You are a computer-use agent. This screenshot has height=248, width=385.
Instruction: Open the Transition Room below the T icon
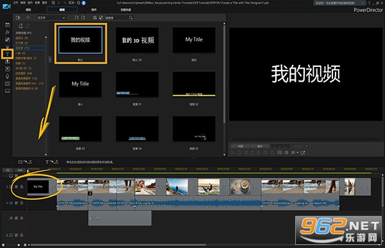(7, 62)
